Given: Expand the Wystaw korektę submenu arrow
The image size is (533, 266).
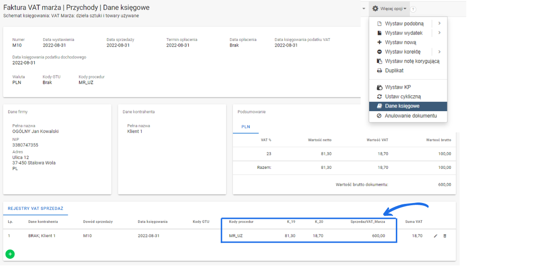Looking at the screenshot, I should (439, 52).
